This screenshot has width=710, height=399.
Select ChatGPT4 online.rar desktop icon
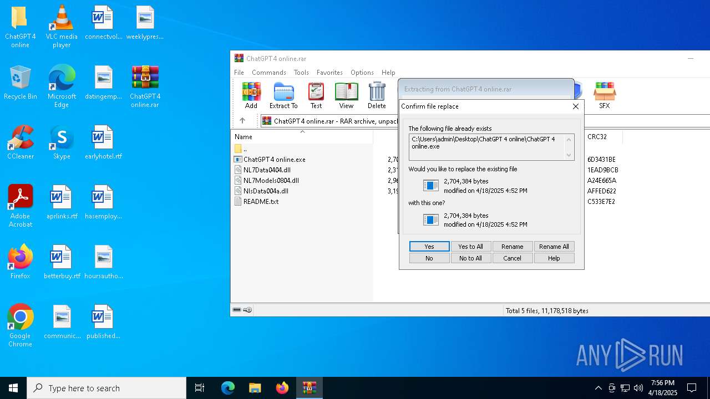[145, 87]
